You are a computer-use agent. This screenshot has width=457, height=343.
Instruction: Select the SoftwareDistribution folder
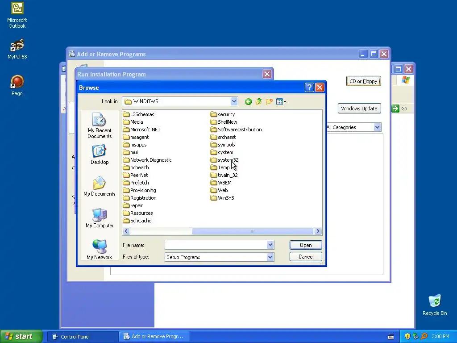click(x=236, y=130)
